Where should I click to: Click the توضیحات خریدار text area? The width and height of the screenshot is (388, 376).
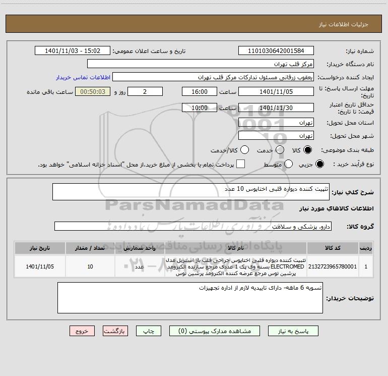pos(190,298)
